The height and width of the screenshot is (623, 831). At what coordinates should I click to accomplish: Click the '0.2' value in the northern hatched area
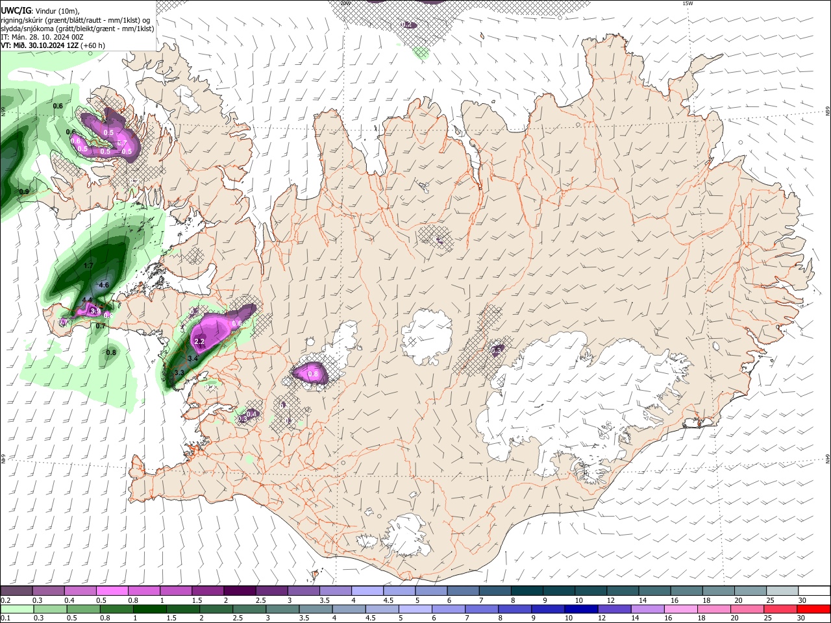(x=407, y=25)
